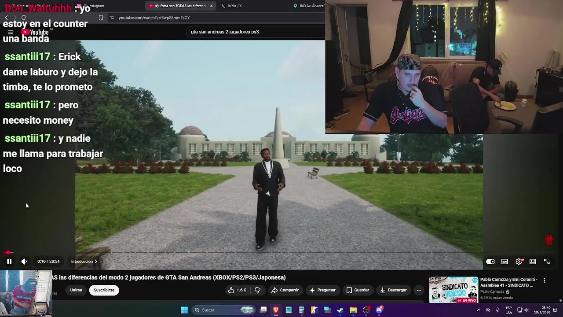The height and width of the screenshot is (317, 563).
Task: Mute the video volume speaker icon
Action: 24,262
